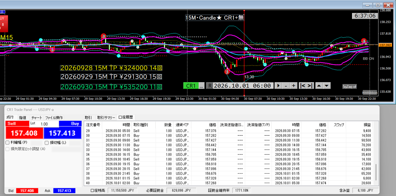The image size is (396, 196).
Task: Switch to the 成行 tab
Action: pyautogui.click(x=10, y=117)
